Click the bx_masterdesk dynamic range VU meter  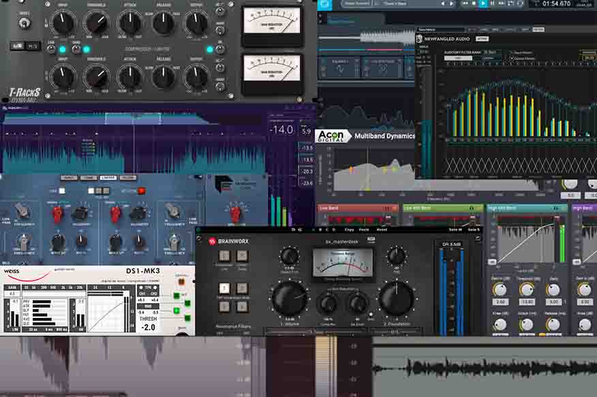pyautogui.click(x=343, y=263)
